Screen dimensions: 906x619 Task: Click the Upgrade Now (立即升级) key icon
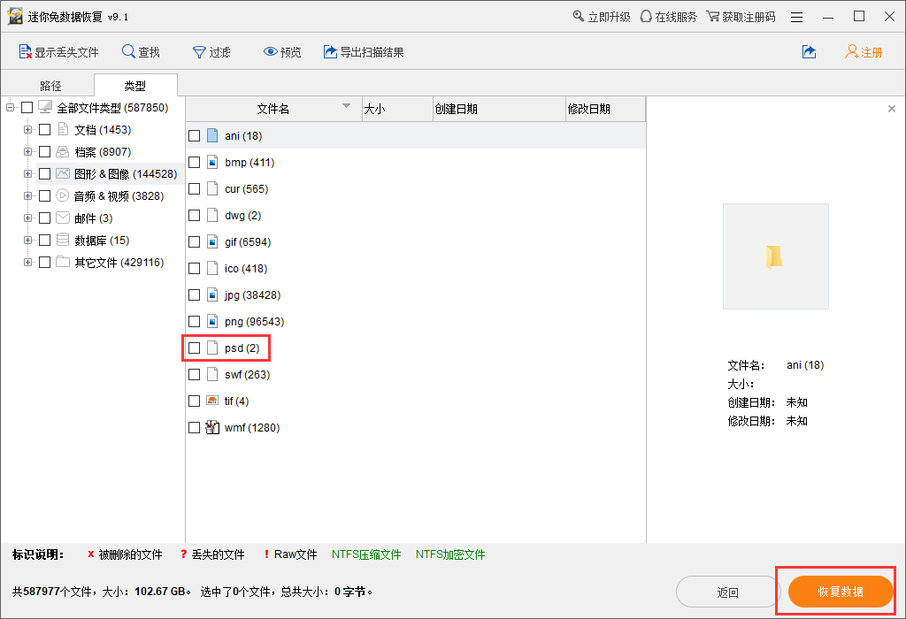click(579, 16)
